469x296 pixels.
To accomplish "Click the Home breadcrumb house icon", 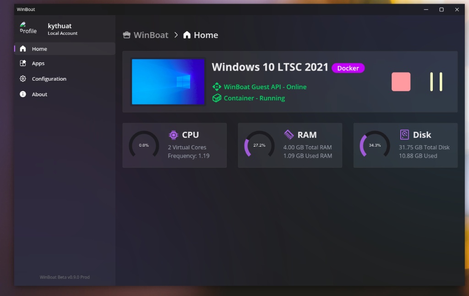I will click(x=187, y=35).
